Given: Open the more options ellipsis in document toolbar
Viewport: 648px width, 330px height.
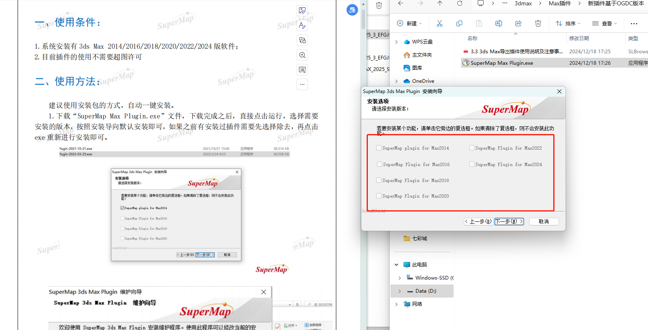Looking at the screenshot, I should [302, 84].
